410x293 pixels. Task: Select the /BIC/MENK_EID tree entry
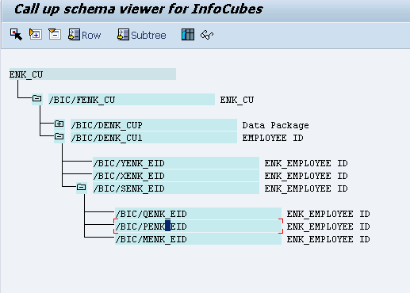point(198,239)
